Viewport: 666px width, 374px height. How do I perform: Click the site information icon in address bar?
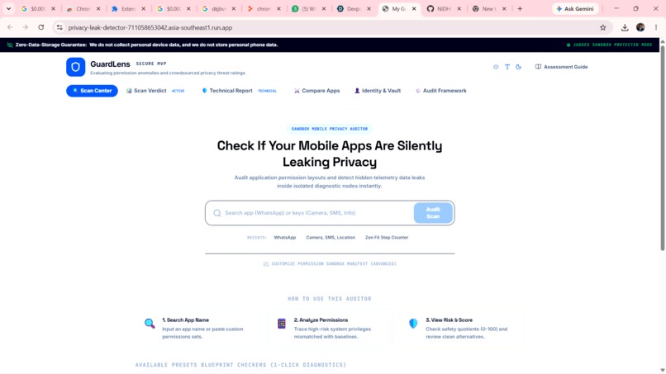tap(59, 27)
